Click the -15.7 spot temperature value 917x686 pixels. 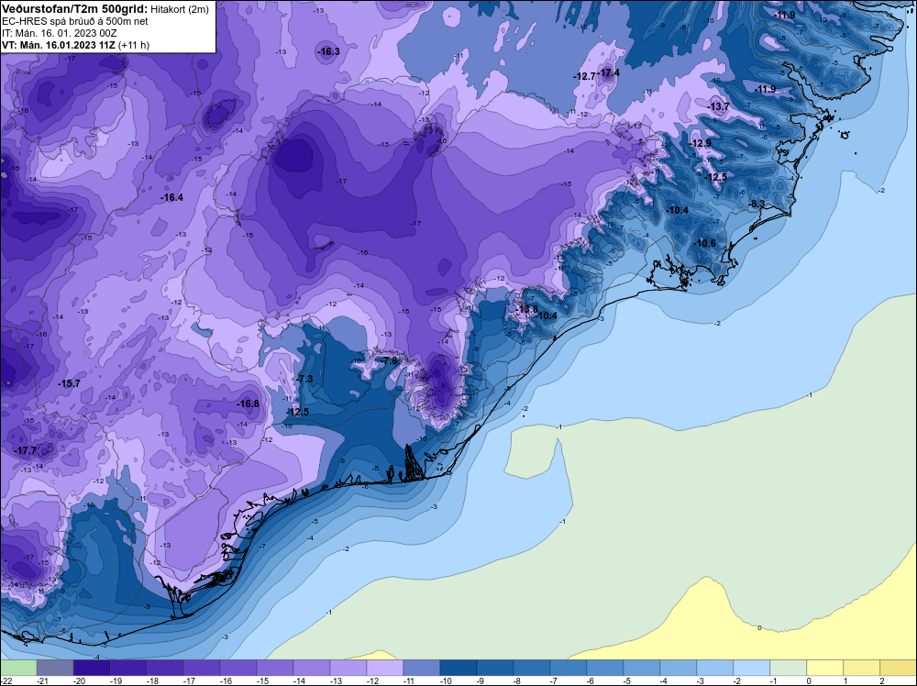click(x=69, y=383)
